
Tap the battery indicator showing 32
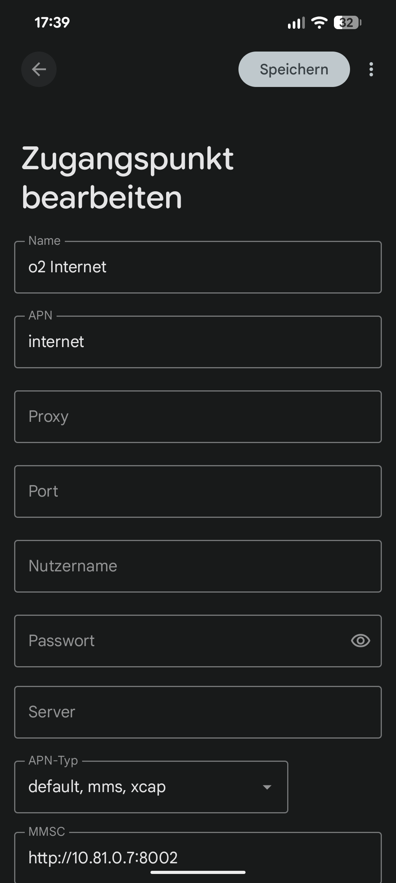[x=347, y=22]
